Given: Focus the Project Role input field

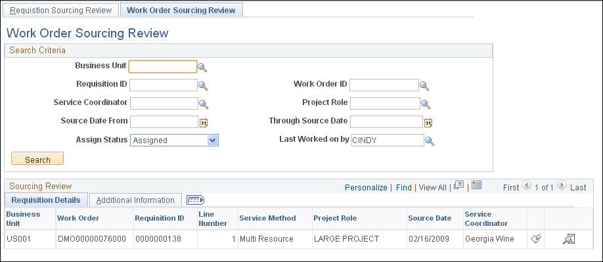Looking at the screenshot, I should (x=386, y=103).
